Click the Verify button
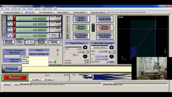 click(54, 42)
